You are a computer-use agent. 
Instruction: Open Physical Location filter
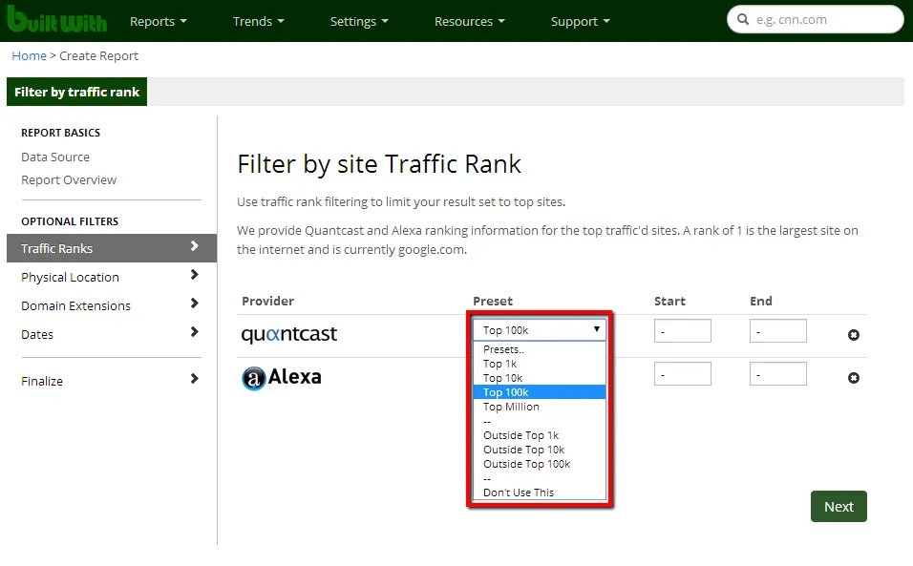[71, 277]
